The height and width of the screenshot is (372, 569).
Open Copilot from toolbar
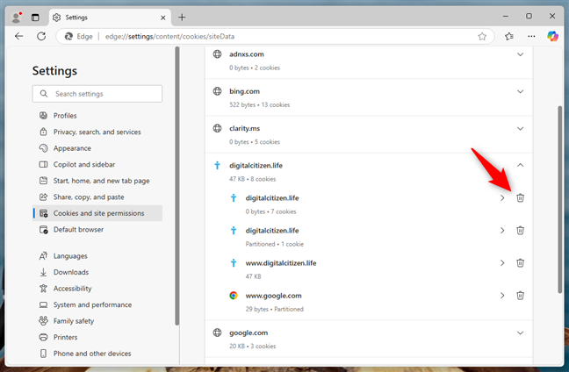[552, 36]
